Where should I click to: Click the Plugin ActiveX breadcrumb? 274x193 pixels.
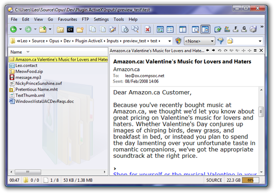[88, 41]
